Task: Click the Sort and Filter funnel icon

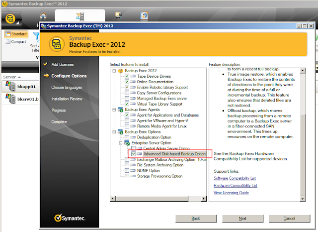Action: coord(36,36)
